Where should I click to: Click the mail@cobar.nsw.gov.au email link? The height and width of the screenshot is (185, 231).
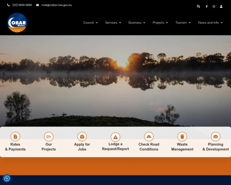point(56,5)
